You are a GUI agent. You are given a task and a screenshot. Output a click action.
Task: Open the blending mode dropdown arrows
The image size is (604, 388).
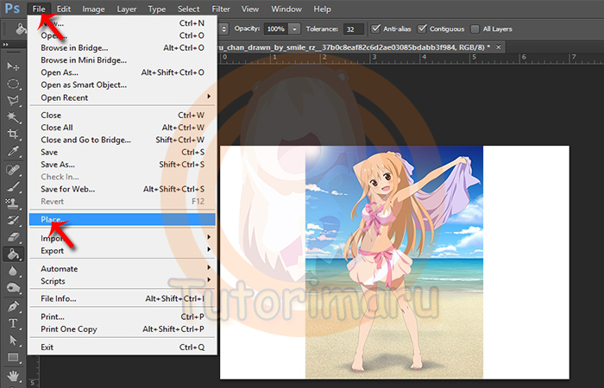(x=223, y=28)
